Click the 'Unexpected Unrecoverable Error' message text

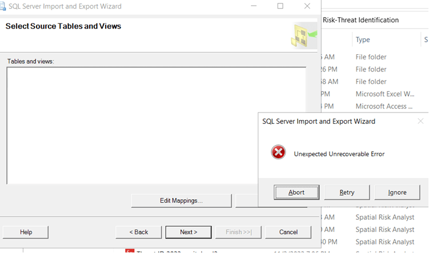tap(339, 154)
